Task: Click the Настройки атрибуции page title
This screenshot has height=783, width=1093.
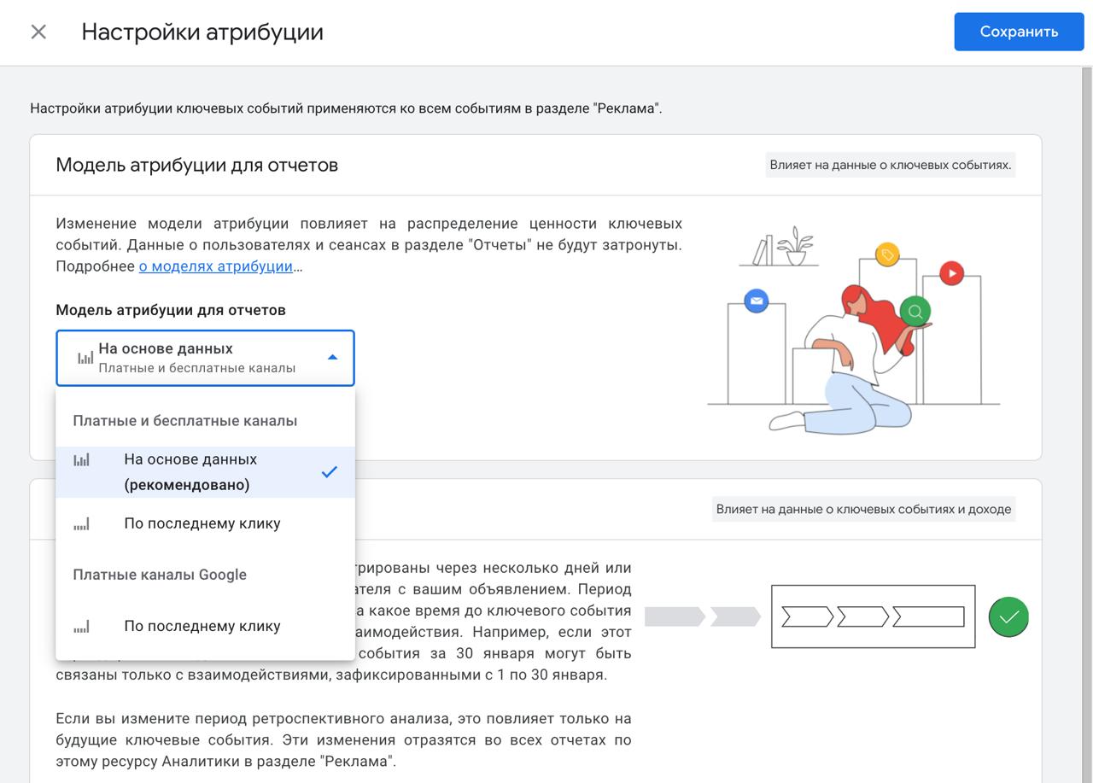Action: [202, 32]
